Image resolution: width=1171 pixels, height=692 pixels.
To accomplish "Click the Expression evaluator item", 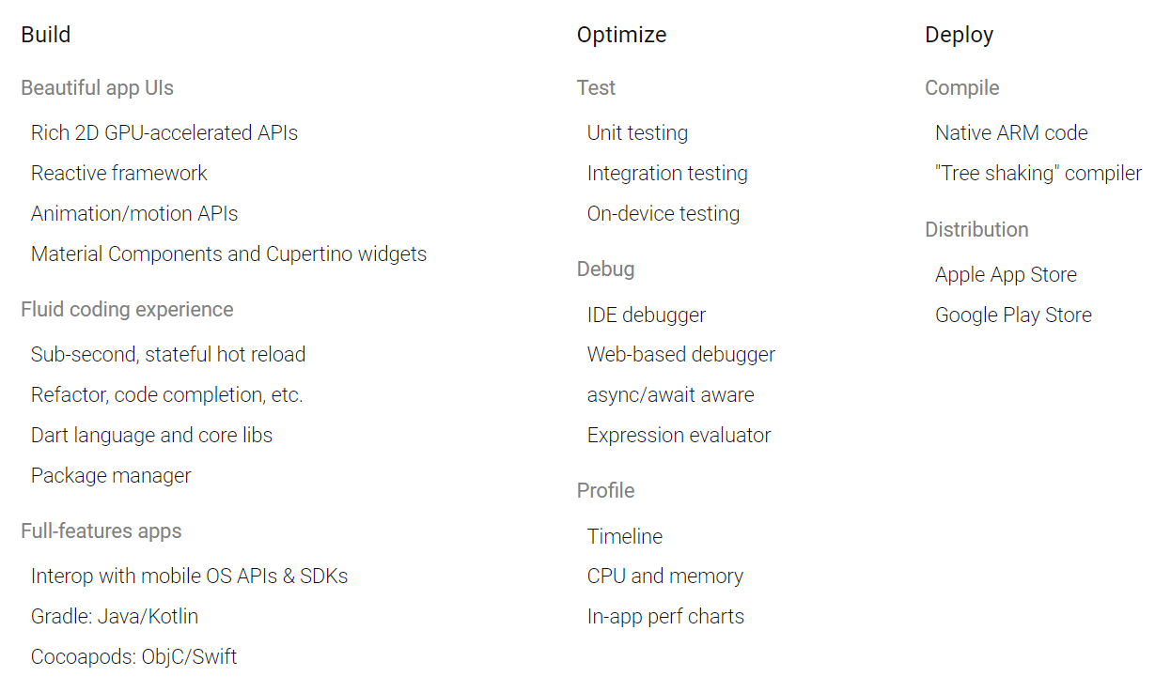I will click(x=679, y=436).
